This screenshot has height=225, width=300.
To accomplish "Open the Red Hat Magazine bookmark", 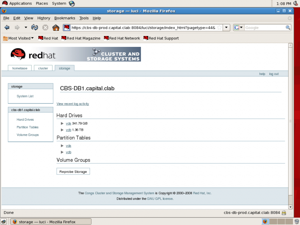I will pos(81,38).
